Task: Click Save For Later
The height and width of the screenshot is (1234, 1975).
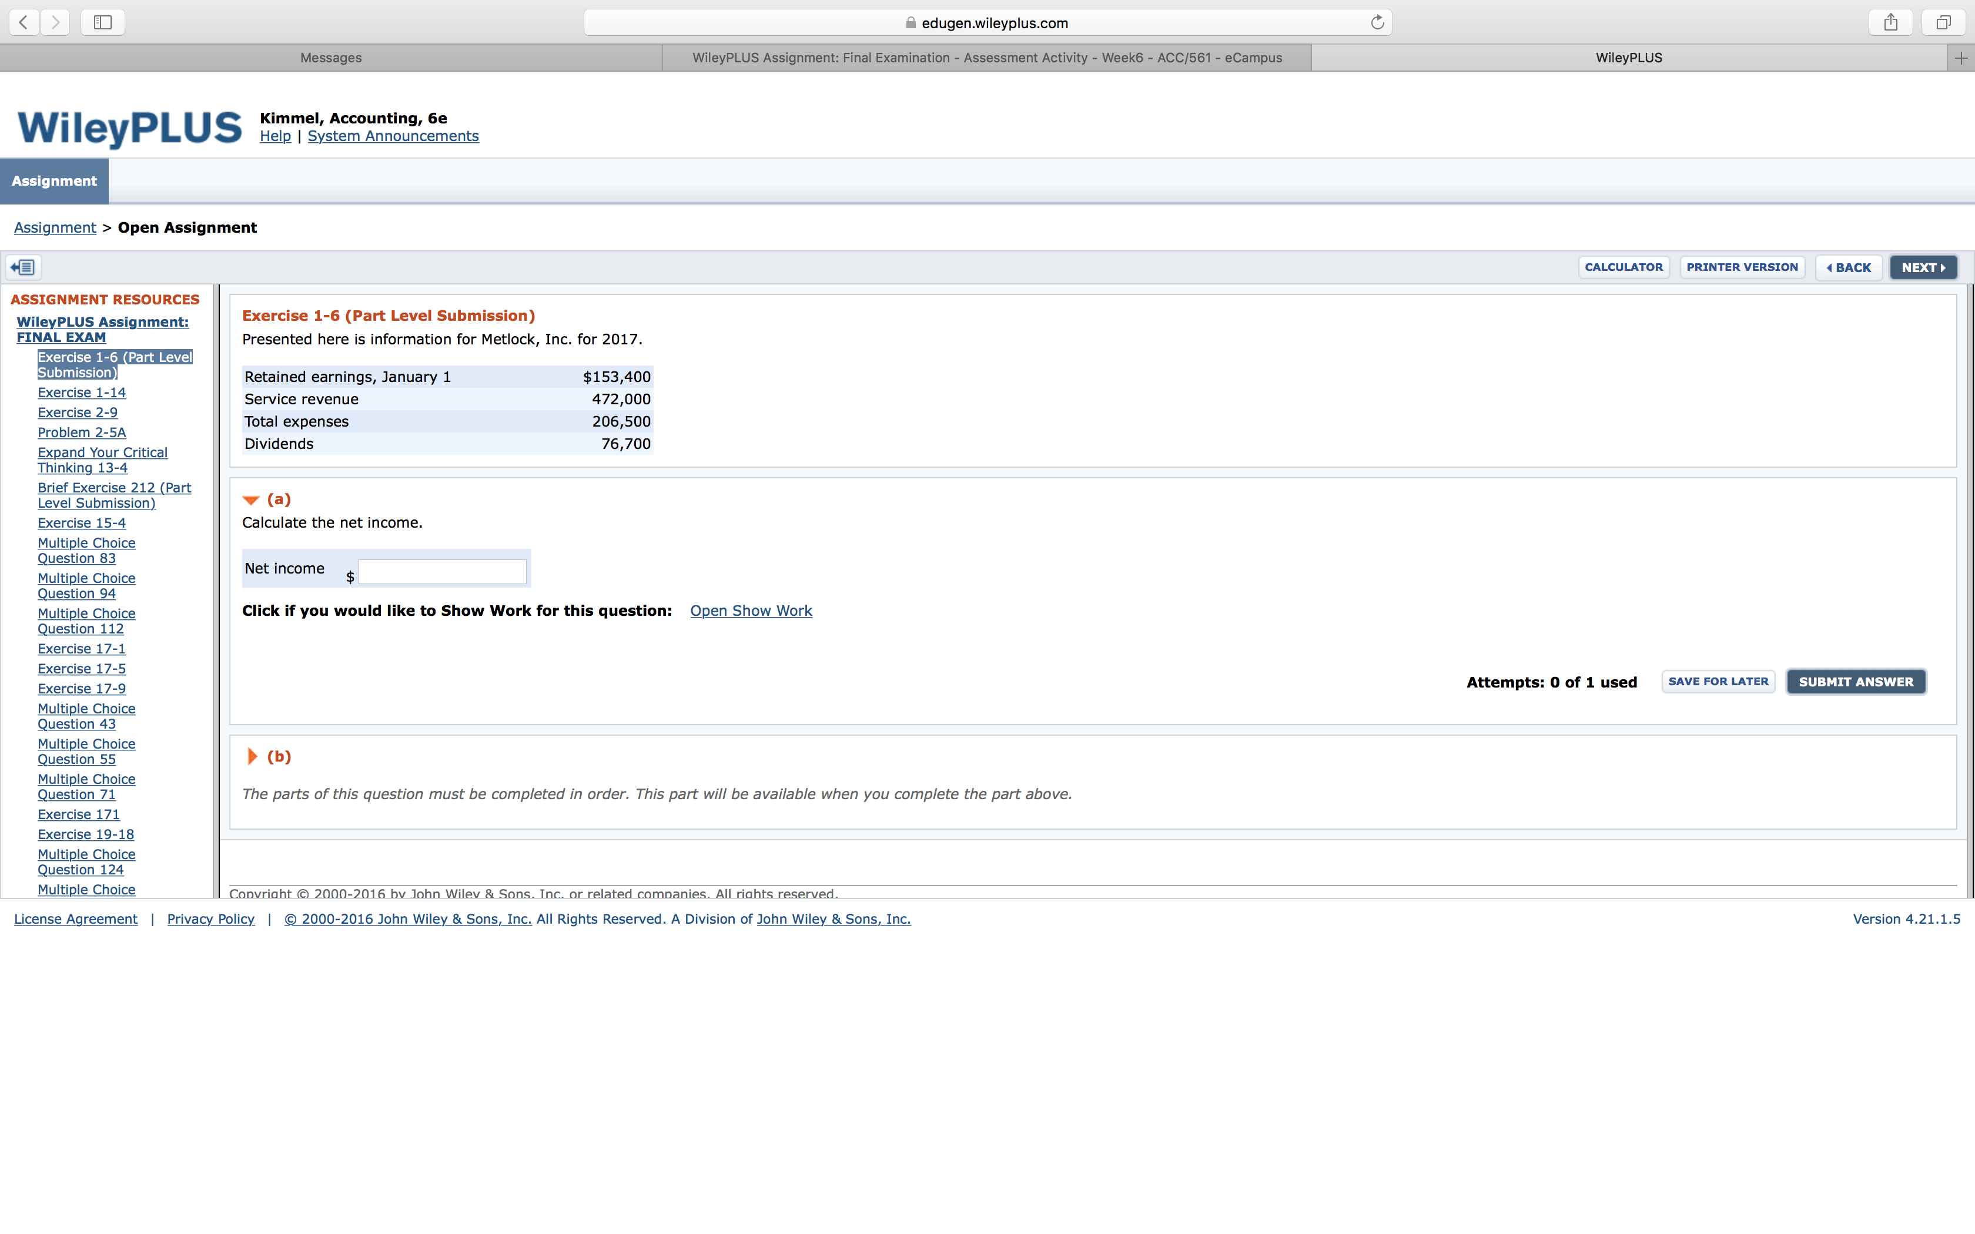Action: [x=1718, y=682]
